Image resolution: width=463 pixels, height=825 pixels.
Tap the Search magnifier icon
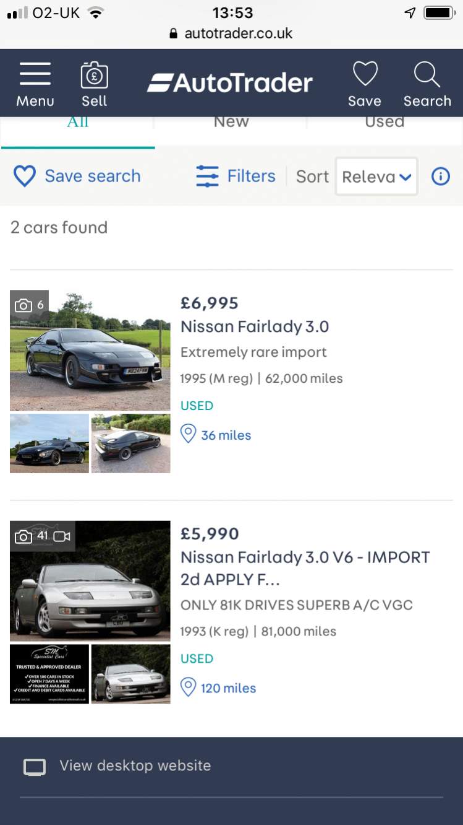[427, 75]
